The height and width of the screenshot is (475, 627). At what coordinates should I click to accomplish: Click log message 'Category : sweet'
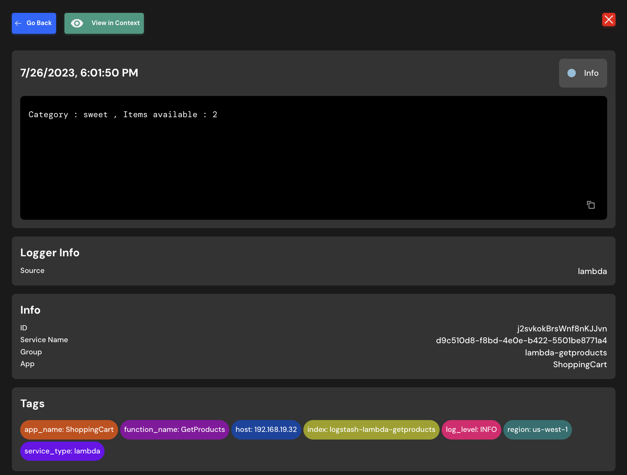click(68, 115)
